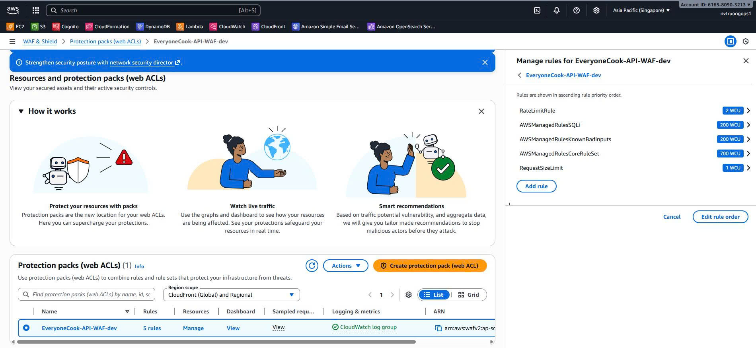Open S3 favorites shortcut
The height and width of the screenshot is (348, 756).
click(x=39, y=27)
